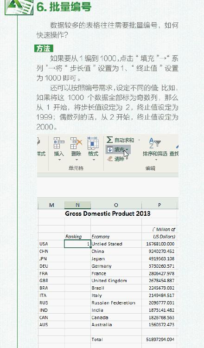Click the 清除 button label
Viewport: 204px width, 348px height.
click(x=119, y=159)
